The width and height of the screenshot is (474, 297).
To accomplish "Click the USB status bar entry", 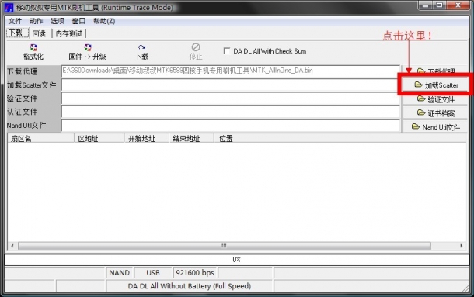I will click(153, 273).
